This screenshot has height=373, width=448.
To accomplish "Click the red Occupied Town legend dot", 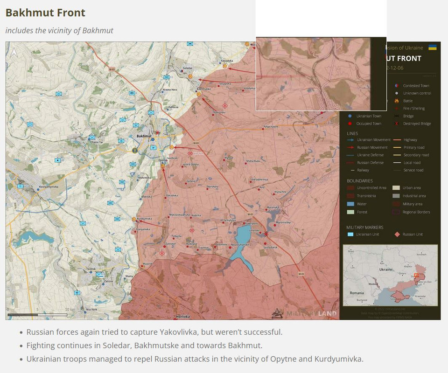I will click(350, 124).
